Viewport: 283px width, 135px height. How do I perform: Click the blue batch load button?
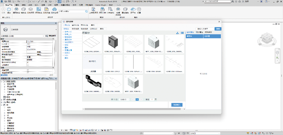[x=177, y=105]
